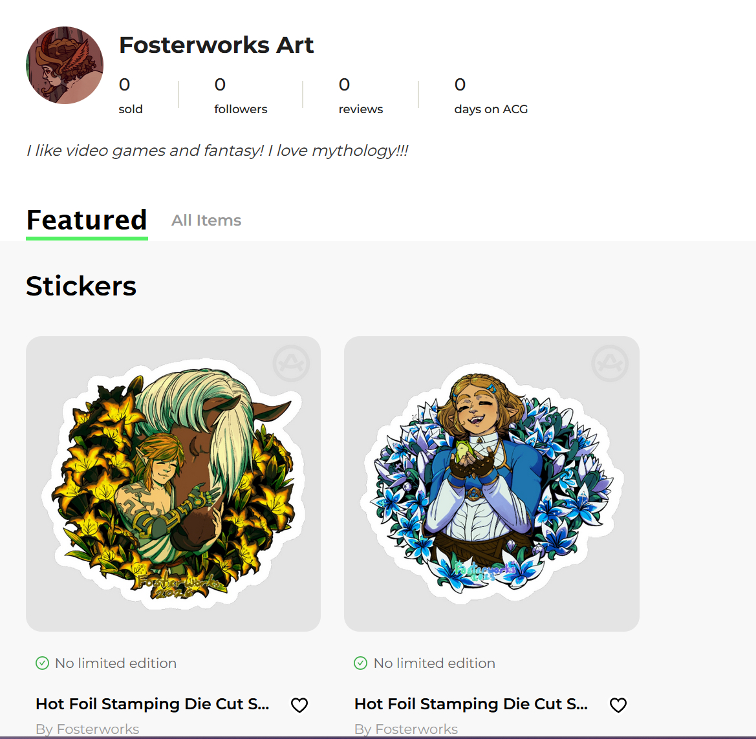Image resolution: width=756 pixels, height=739 pixels.
Task: Click "By Fosterworks" under the blue-flower sticker
Action: pos(406,729)
